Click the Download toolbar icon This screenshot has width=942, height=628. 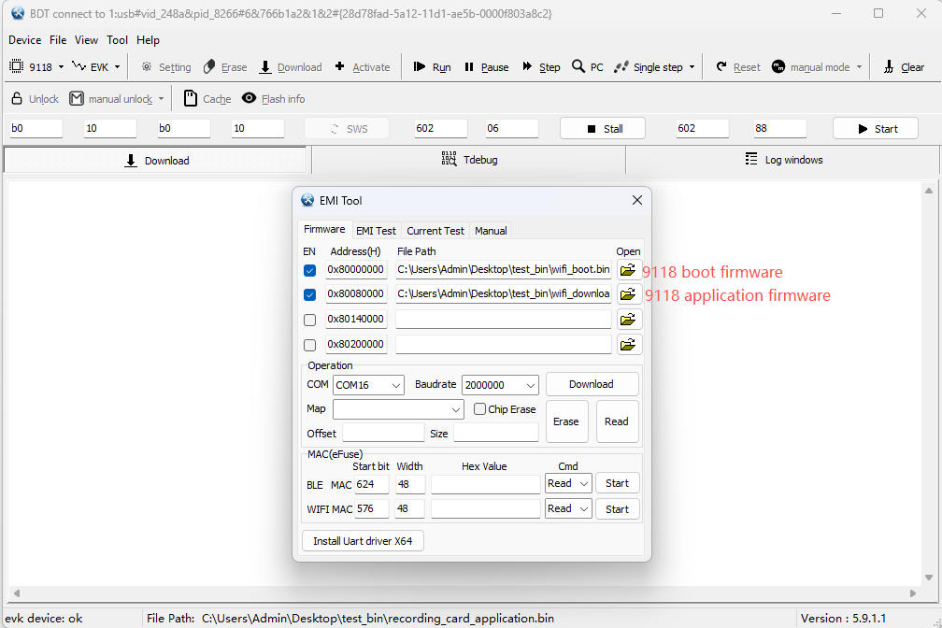pos(265,66)
